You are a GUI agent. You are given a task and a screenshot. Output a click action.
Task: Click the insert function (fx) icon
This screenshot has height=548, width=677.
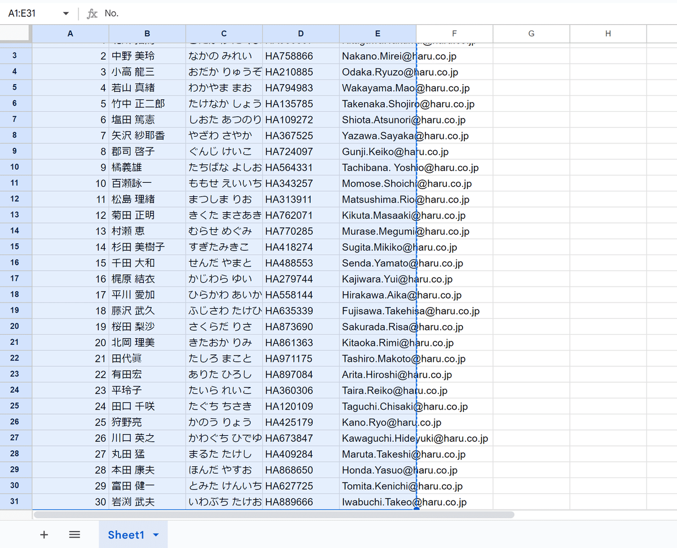[92, 13]
